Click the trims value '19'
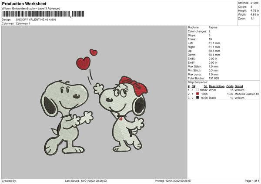This screenshot has width=261, height=184. (210, 39)
